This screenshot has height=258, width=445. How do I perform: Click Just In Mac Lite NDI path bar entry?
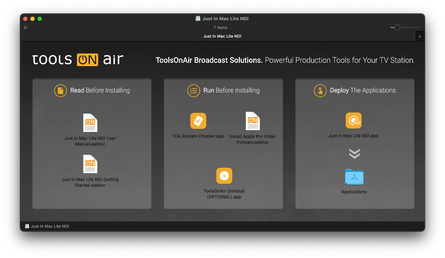(x=47, y=226)
